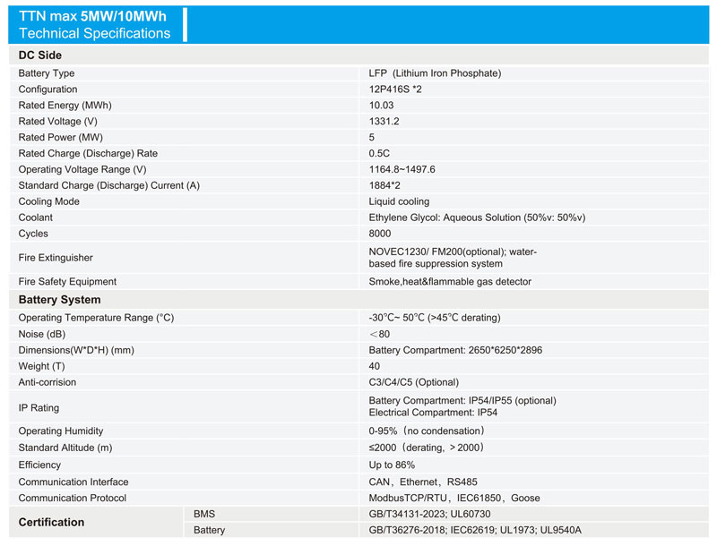Click the 'Noise (dB)' row label
717x546 pixels.
pyautogui.click(x=44, y=335)
